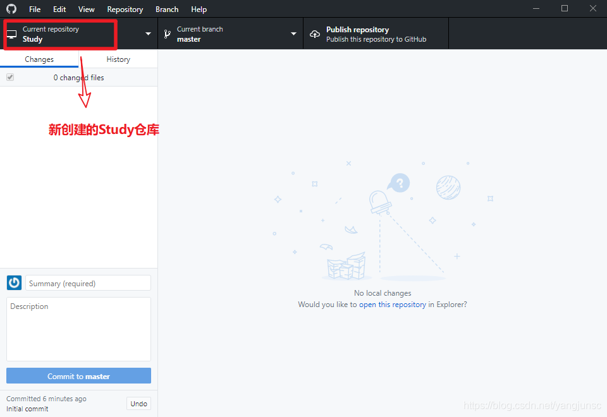The width and height of the screenshot is (607, 417).
Task: Click the Initial commit text
Action: pos(27,409)
